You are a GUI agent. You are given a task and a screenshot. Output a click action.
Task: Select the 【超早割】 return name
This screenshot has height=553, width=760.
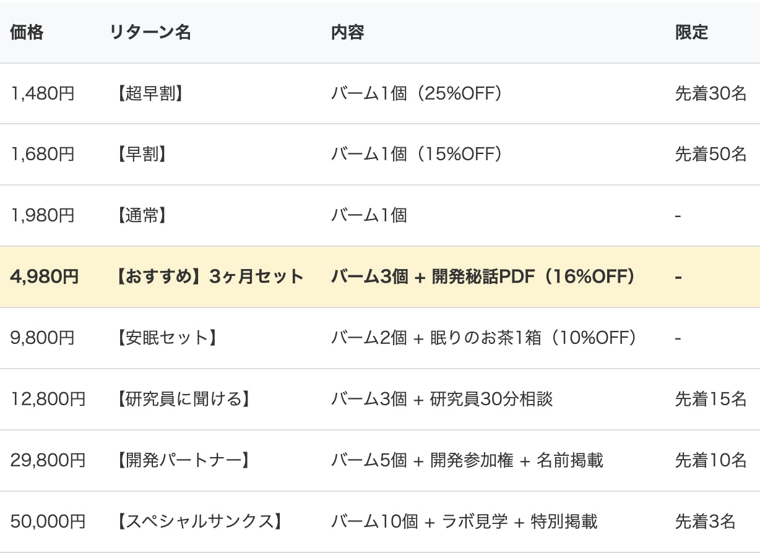point(150,94)
